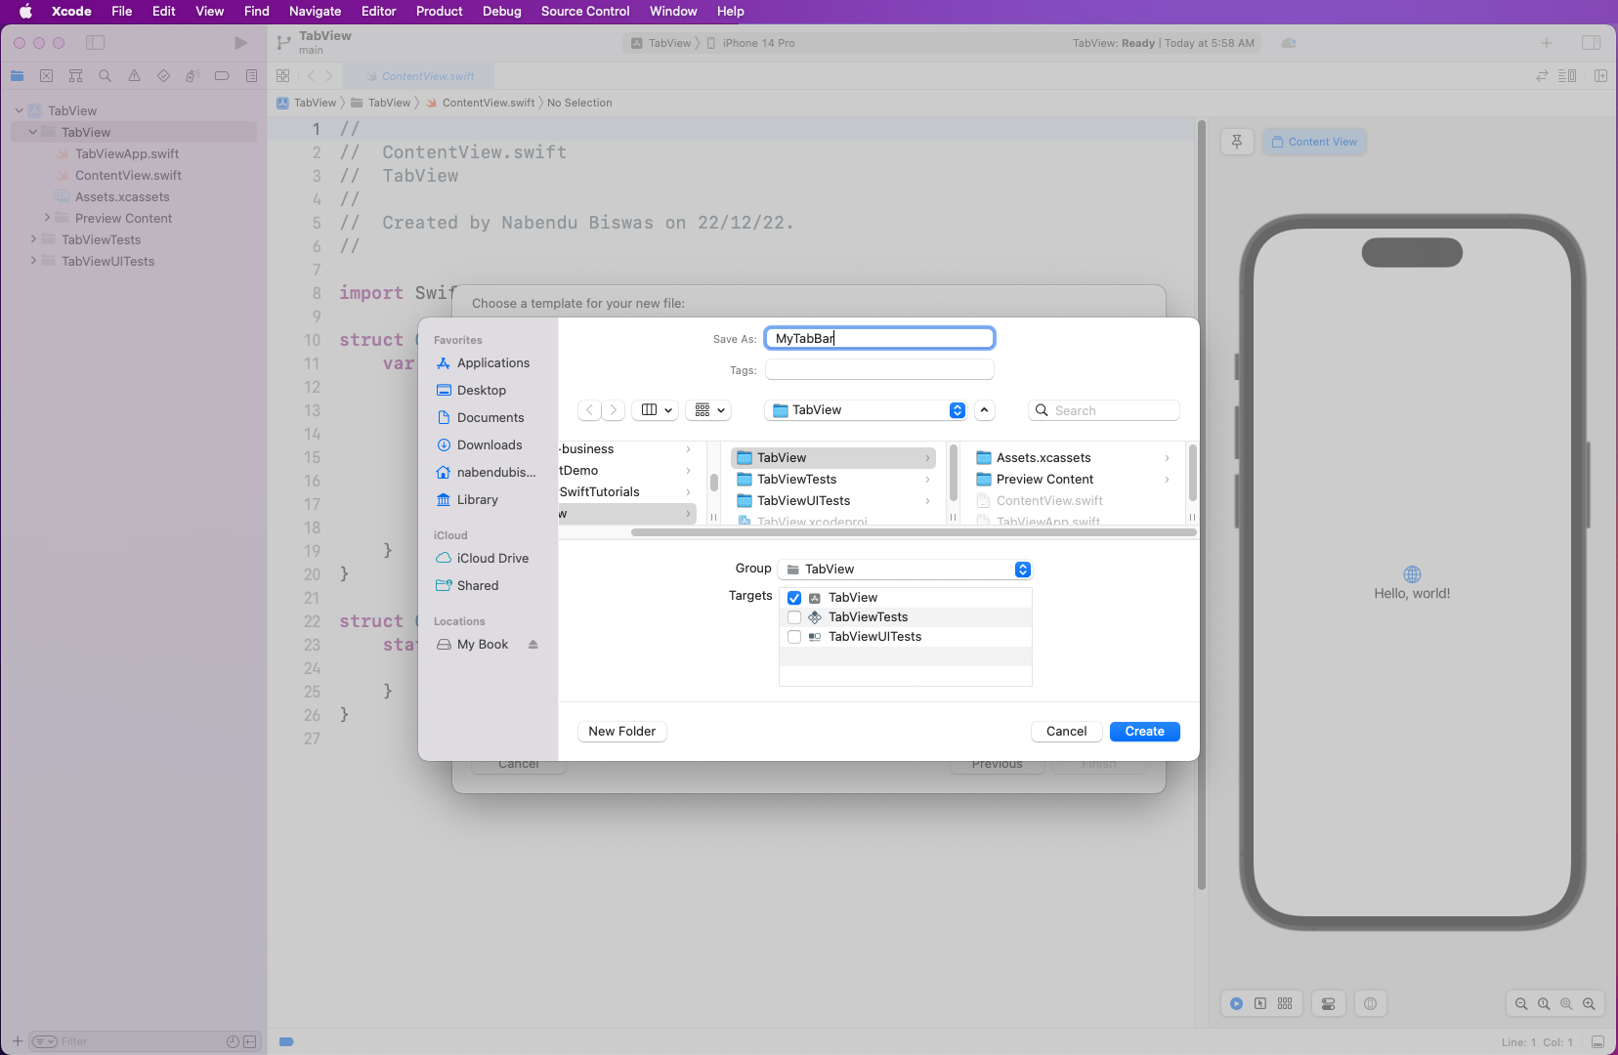Select Assets.xcassets folder in file browser
Screen dimensions: 1618x1055
click(x=1073, y=458)
